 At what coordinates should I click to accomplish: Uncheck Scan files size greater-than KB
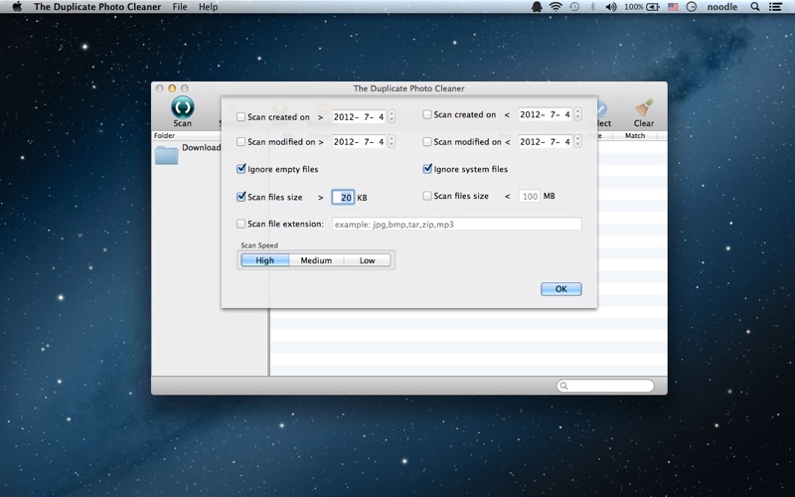241,197
